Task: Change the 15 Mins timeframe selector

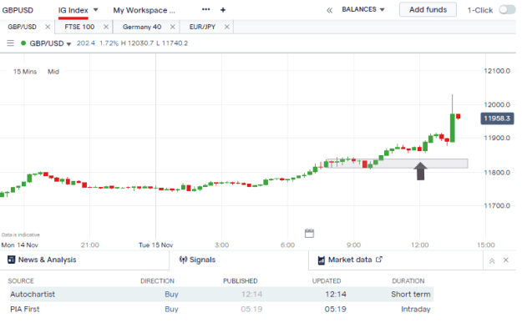Action: pyautogui.click(x=25, y=72)
